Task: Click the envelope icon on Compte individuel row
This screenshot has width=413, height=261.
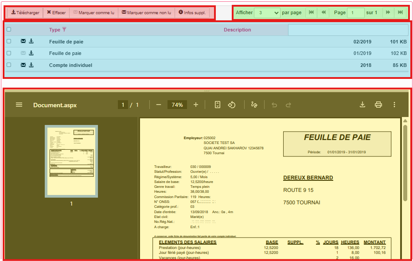Action: [23, 65]
